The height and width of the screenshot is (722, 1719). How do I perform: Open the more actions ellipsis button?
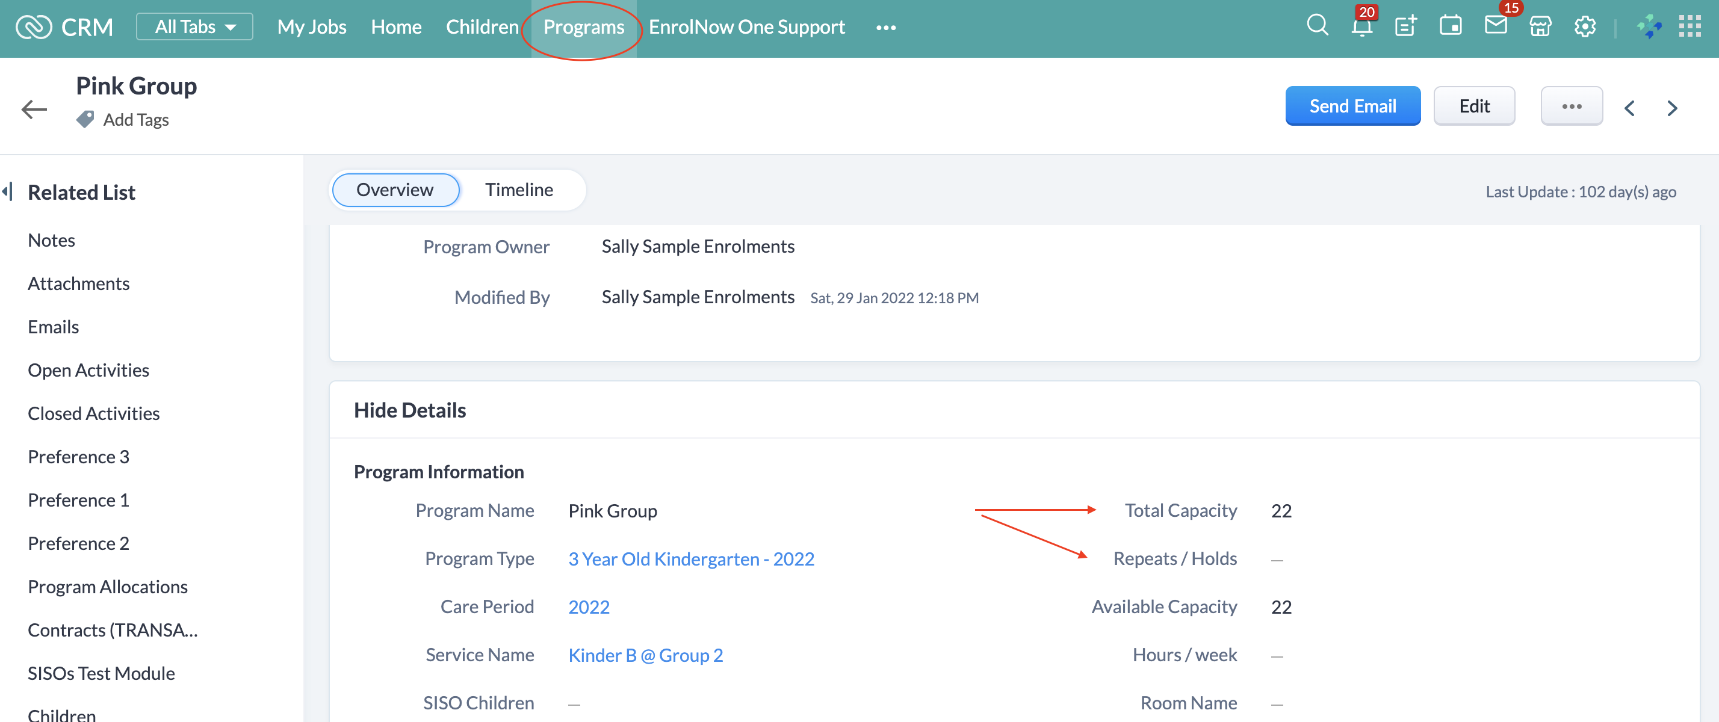[x=1571, y=106]
